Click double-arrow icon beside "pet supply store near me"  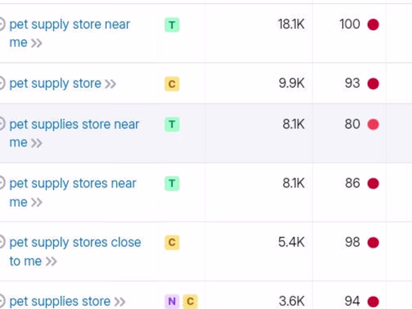pyautogui.click(x=37, y=43)
